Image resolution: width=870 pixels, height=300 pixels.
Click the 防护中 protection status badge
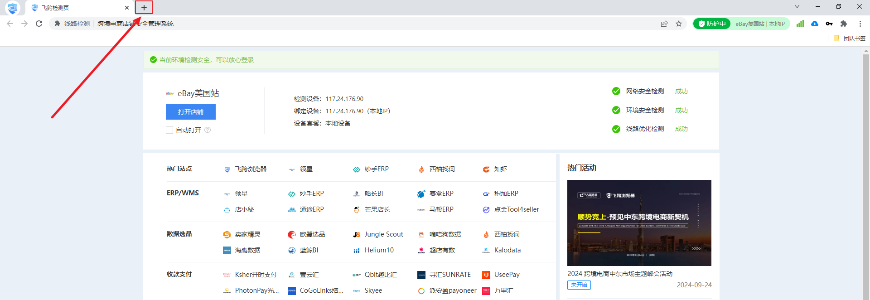pos(712,24)
